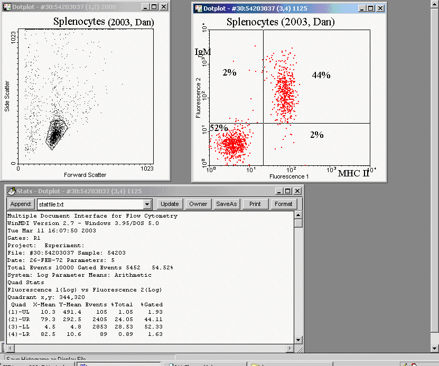Click the statfile.txt file name field
The image size is (439, 366).
90,204
